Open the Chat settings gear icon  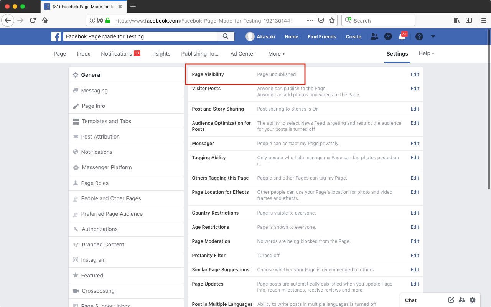pos(473,300)
